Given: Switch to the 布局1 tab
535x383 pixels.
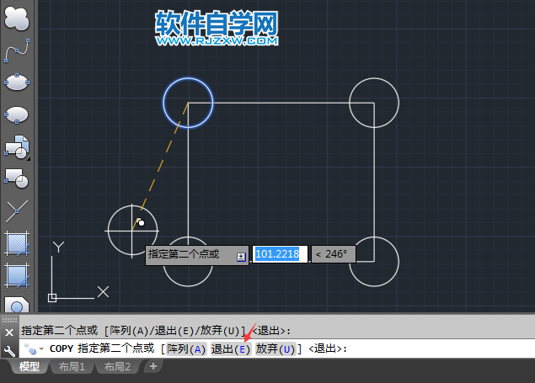Looking at the screenshot, I should point(72,367).
